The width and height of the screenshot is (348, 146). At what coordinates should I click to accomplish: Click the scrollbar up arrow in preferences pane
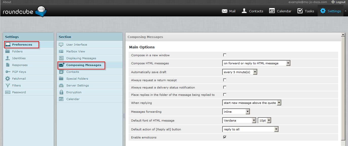(343, 35)
